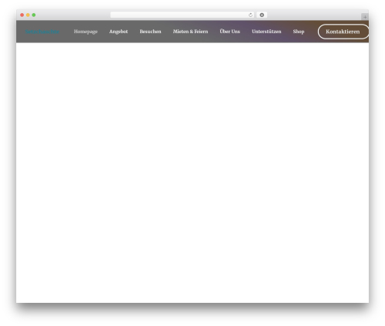
Task: Click the green maximize window button
Action: point(34,15)
